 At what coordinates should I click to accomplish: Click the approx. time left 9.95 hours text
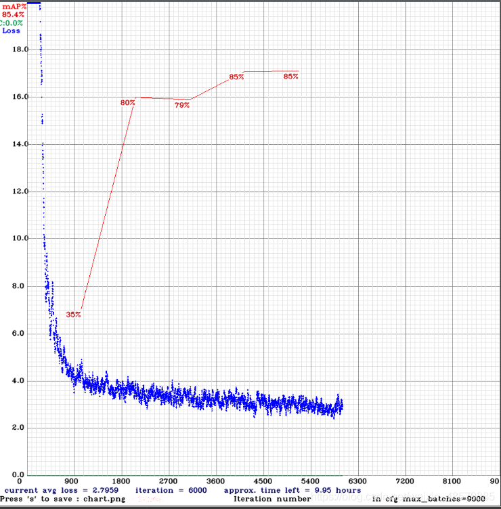pos(292,490)
